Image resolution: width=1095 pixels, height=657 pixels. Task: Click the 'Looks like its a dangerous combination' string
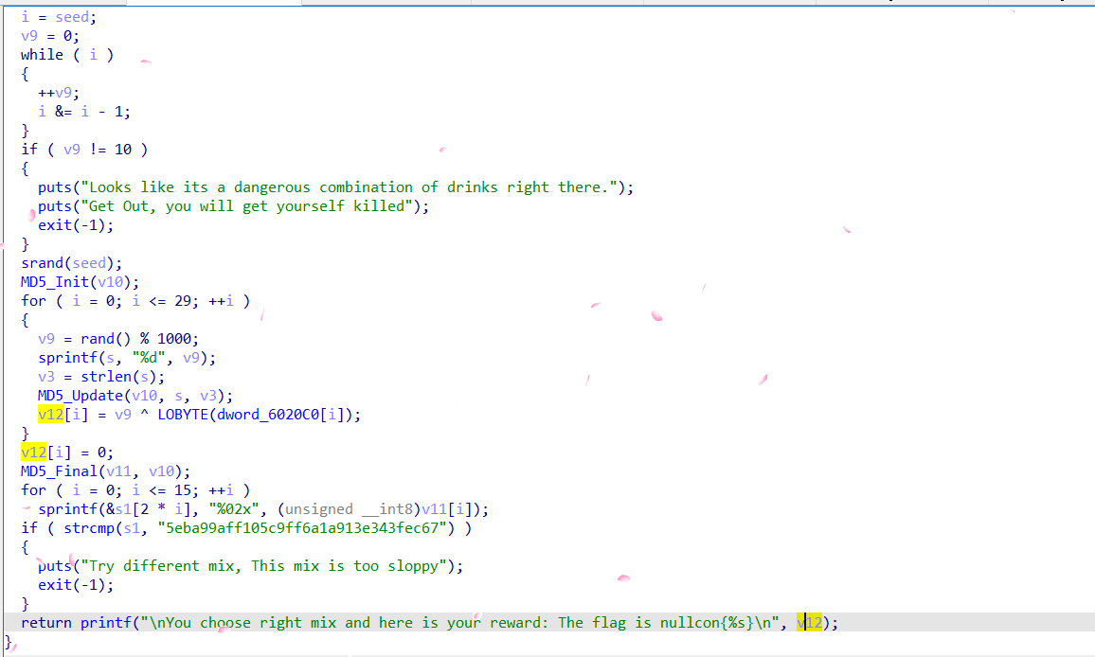(350, 187)
